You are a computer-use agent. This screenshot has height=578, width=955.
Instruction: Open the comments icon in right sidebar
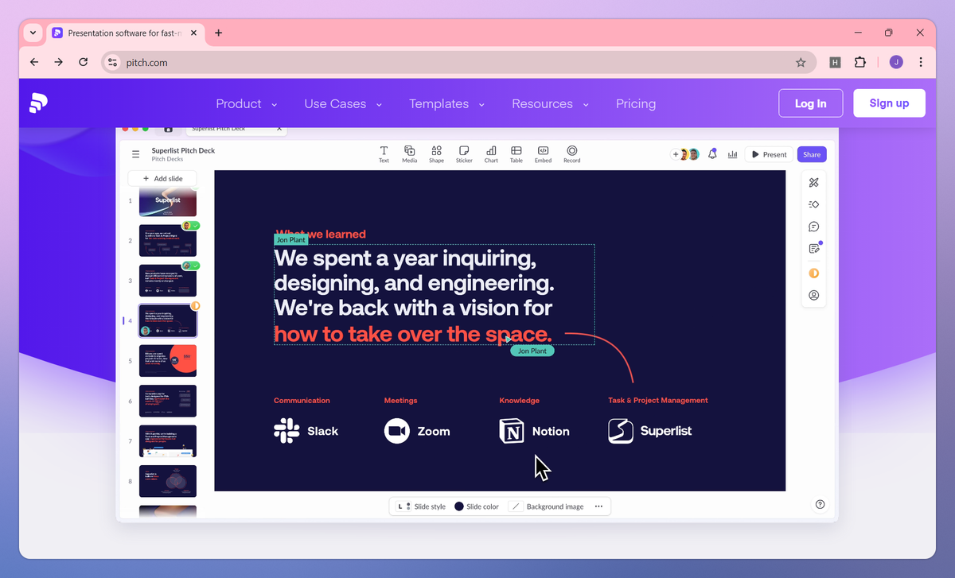(813, 227)
